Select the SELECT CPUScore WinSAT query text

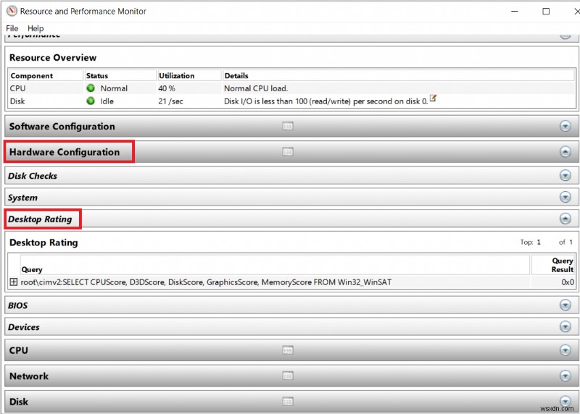(206, 282)
